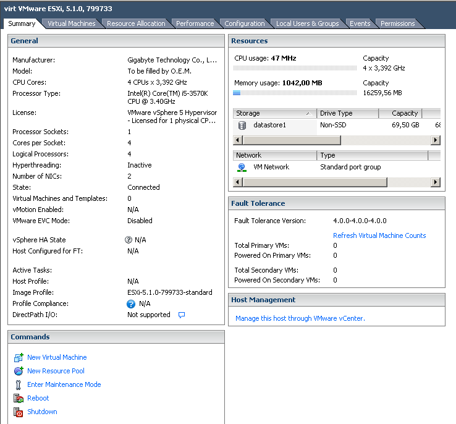Viewport: 456px width, 424px height.
Task: Click the Non-SSD drive type cell
Action: pyautogui.click(x=333, y=125)
